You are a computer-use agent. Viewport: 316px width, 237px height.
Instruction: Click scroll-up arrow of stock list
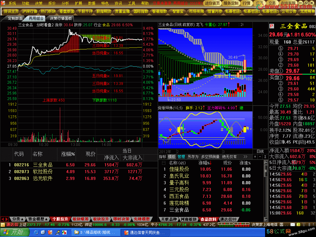[x=266, y=162]
